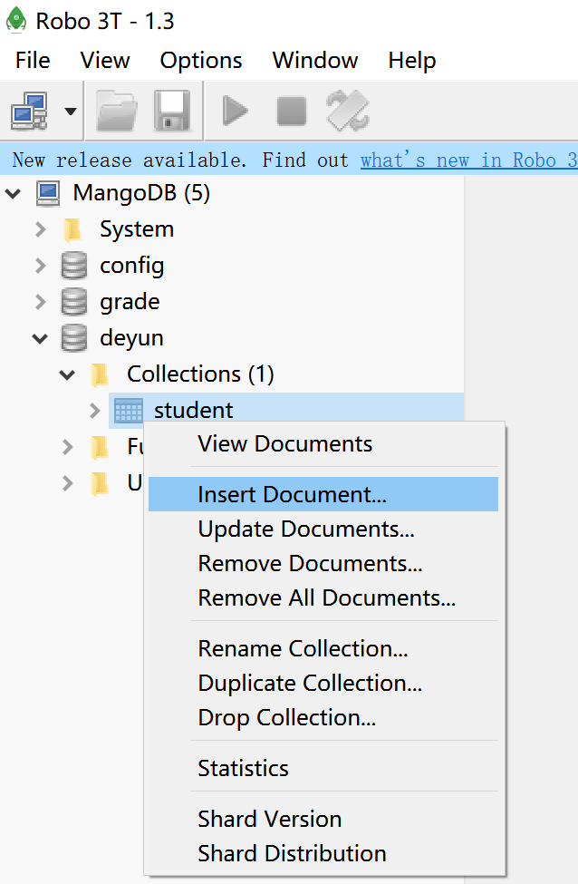Choose Drop Collection... menu entry

[x=323, y=717]
